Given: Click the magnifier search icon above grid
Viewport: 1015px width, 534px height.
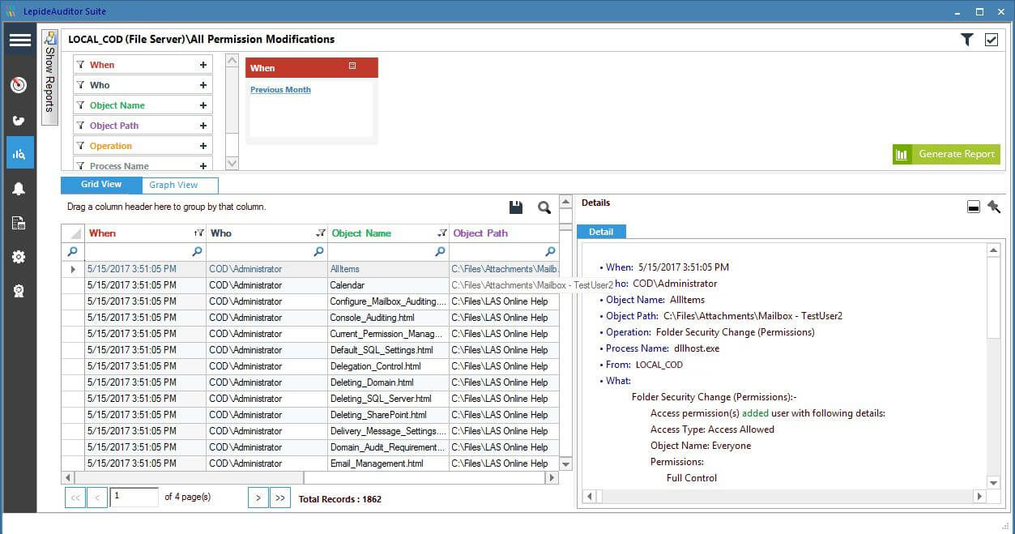Looking at the screenshot, I should click(x=544, y=207).
